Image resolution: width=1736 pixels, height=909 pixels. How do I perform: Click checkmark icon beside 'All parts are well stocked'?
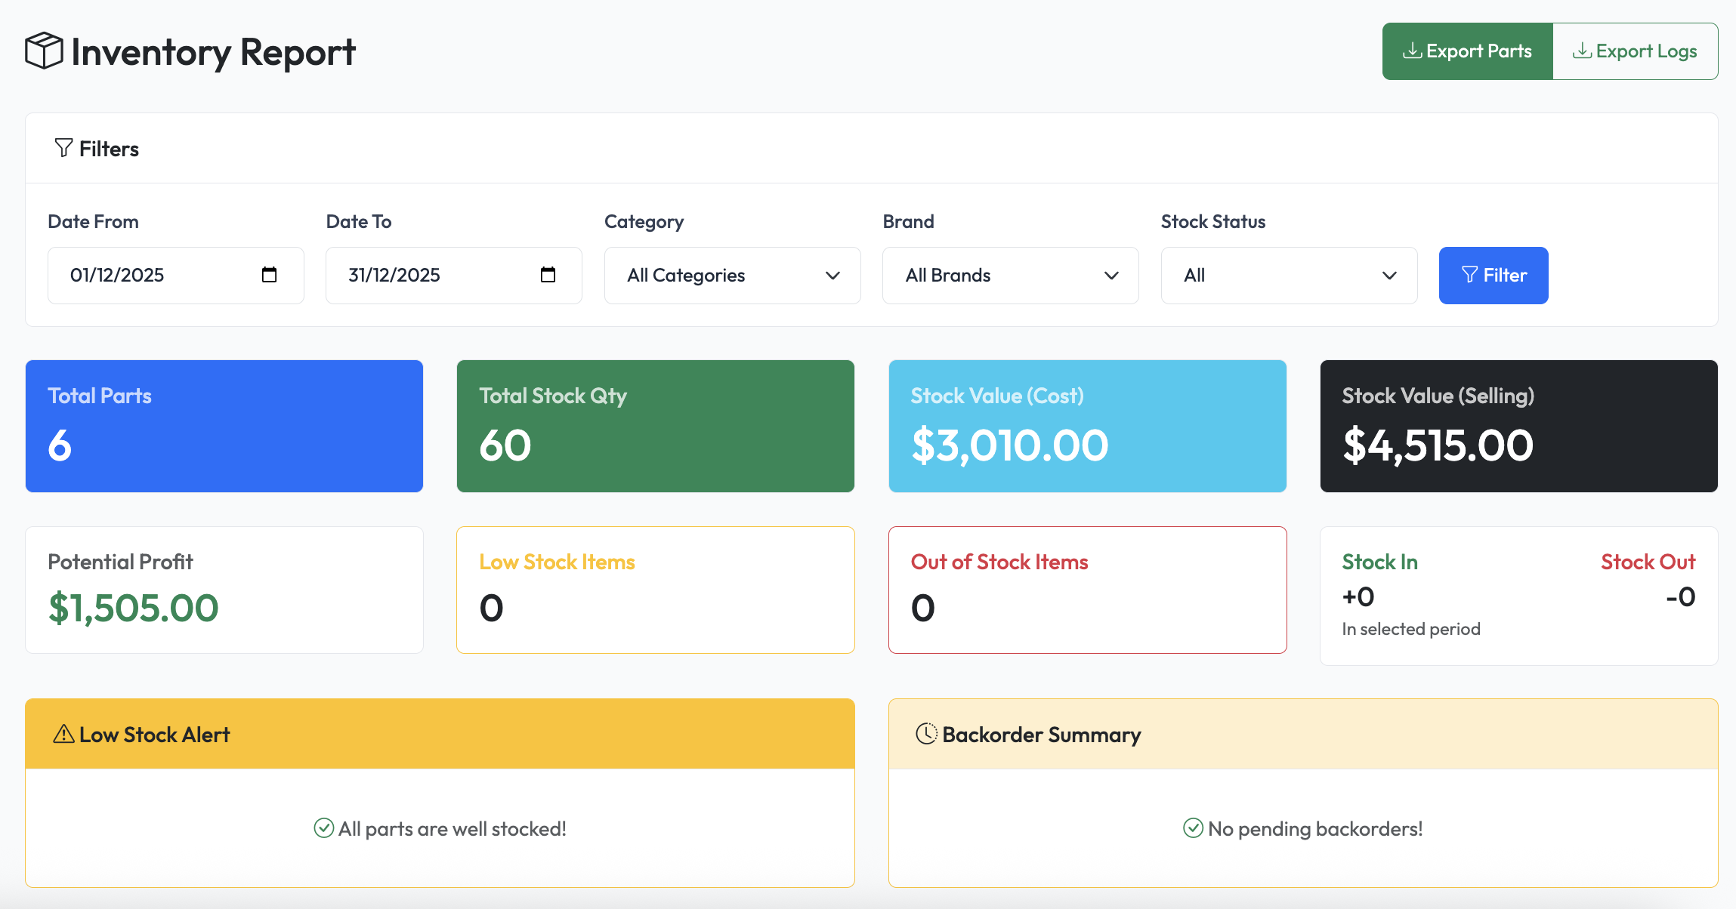[x=323, y=828]
